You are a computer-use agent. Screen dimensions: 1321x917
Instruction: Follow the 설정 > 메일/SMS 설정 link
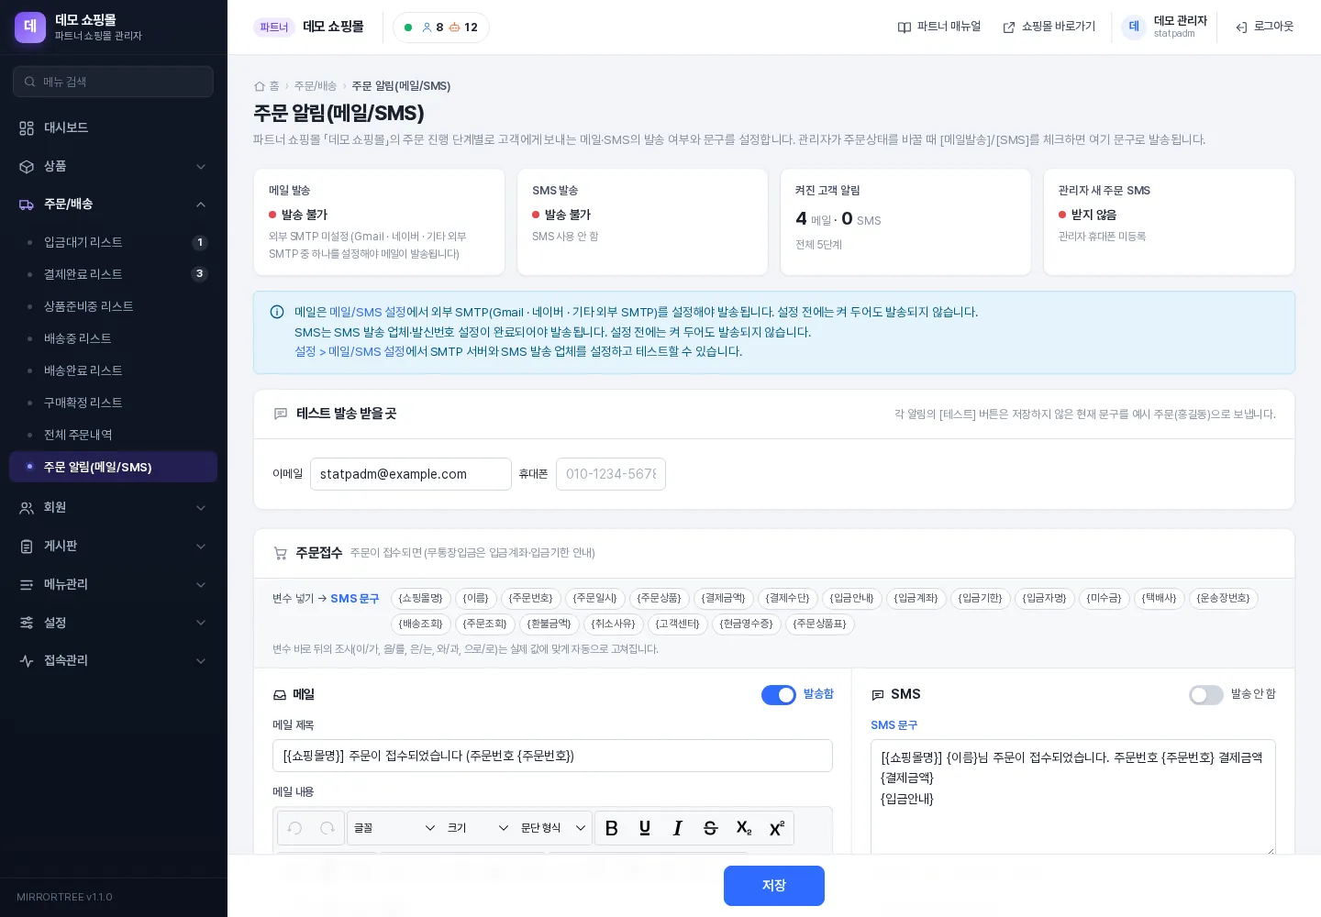(350, 352)
